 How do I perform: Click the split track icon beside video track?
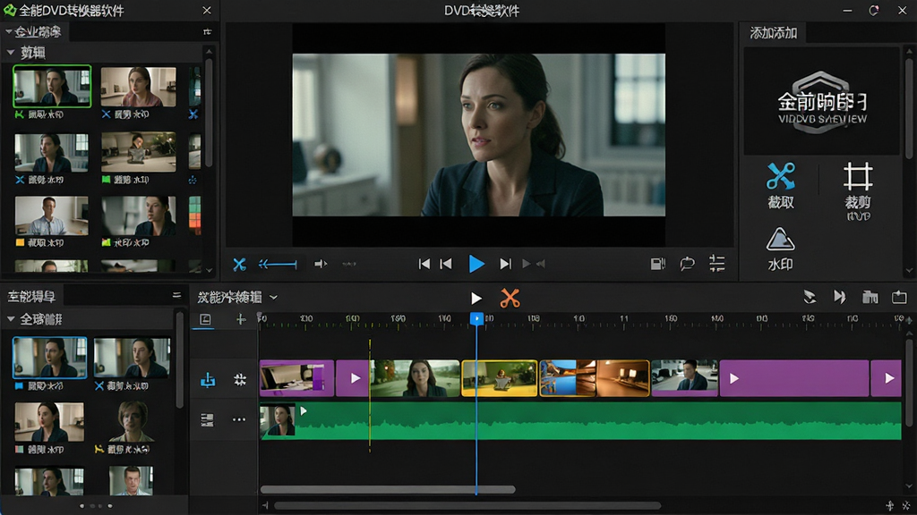click(240, 379)
